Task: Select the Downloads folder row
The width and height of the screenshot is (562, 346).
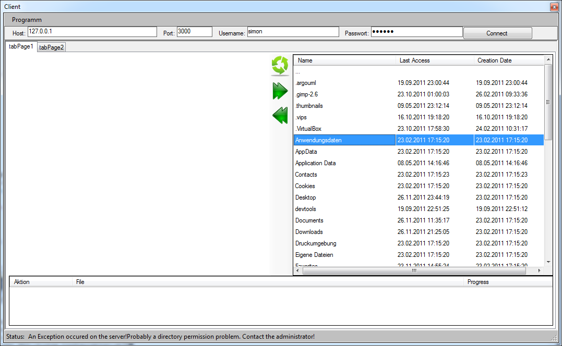Action: point(418,231)
